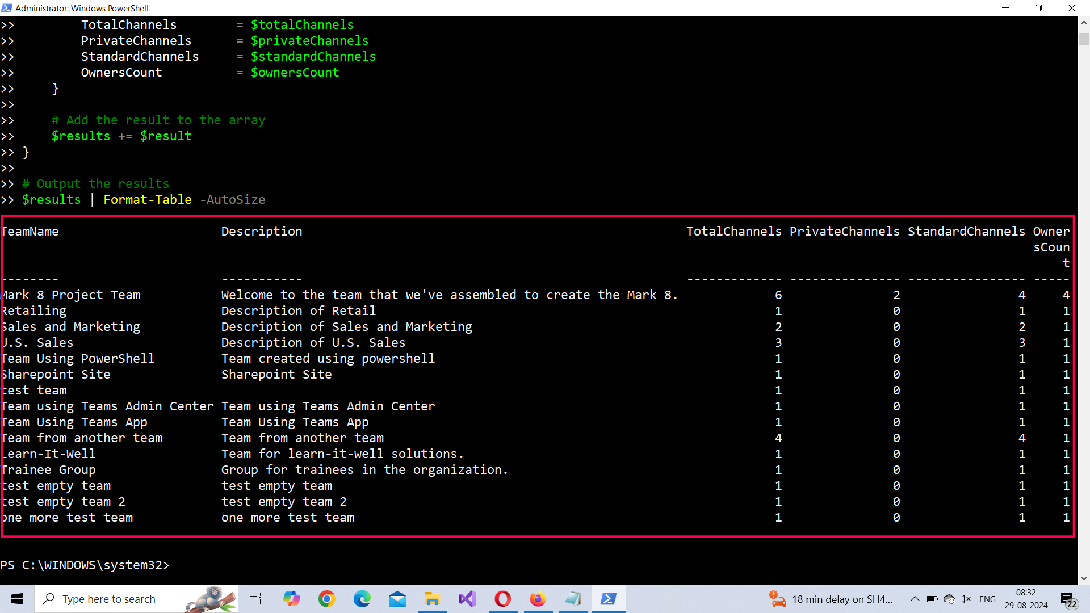Open Visual Studio from the taskbar
Screen dimensions: 1090x613
tap(468, 599)
